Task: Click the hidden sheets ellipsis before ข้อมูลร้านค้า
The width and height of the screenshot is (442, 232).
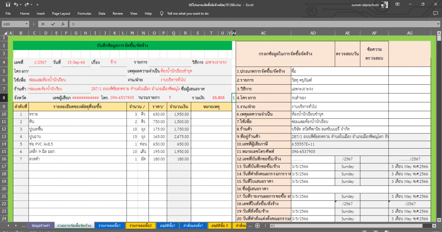Action: [x=24, y=226]
